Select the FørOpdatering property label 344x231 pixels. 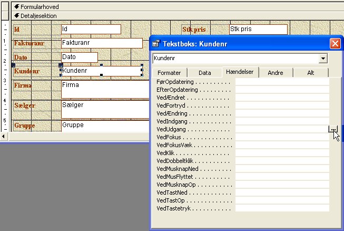tap(175, 82)
